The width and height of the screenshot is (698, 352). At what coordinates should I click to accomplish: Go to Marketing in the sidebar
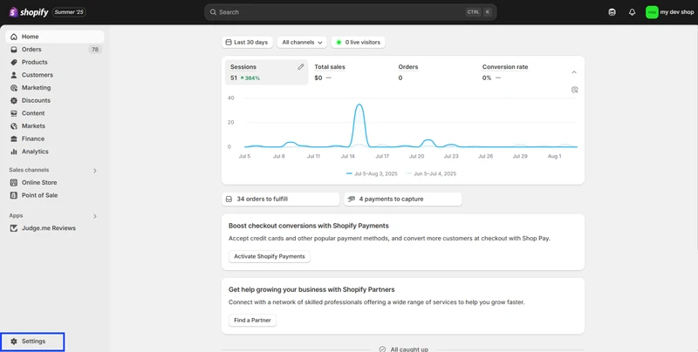coord(55,87)
